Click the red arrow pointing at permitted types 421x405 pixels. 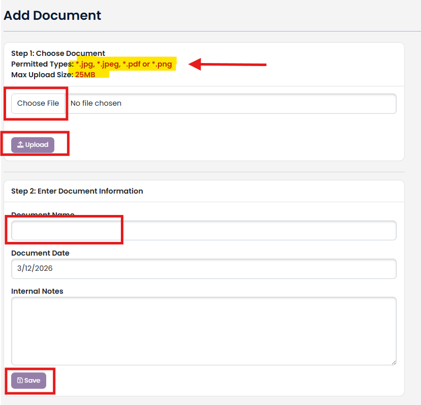[x=229, y=64]
